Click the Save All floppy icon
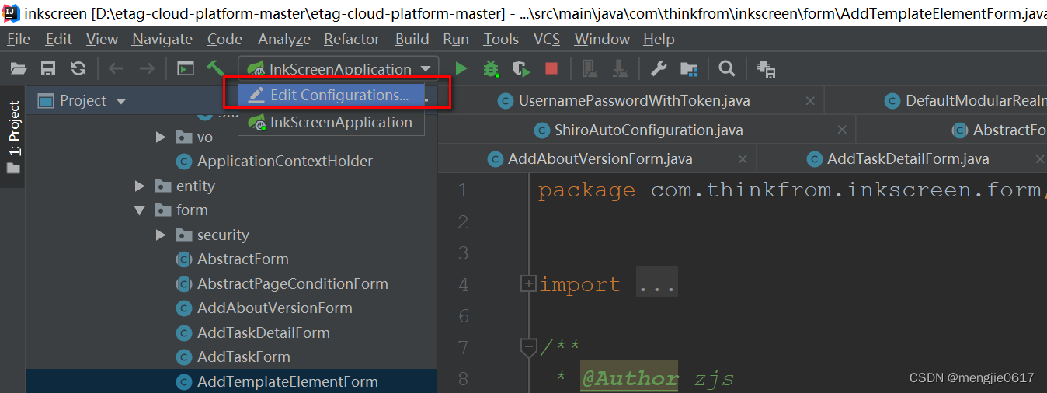This screenshot has height=393, width=1047. click(48, 69)
